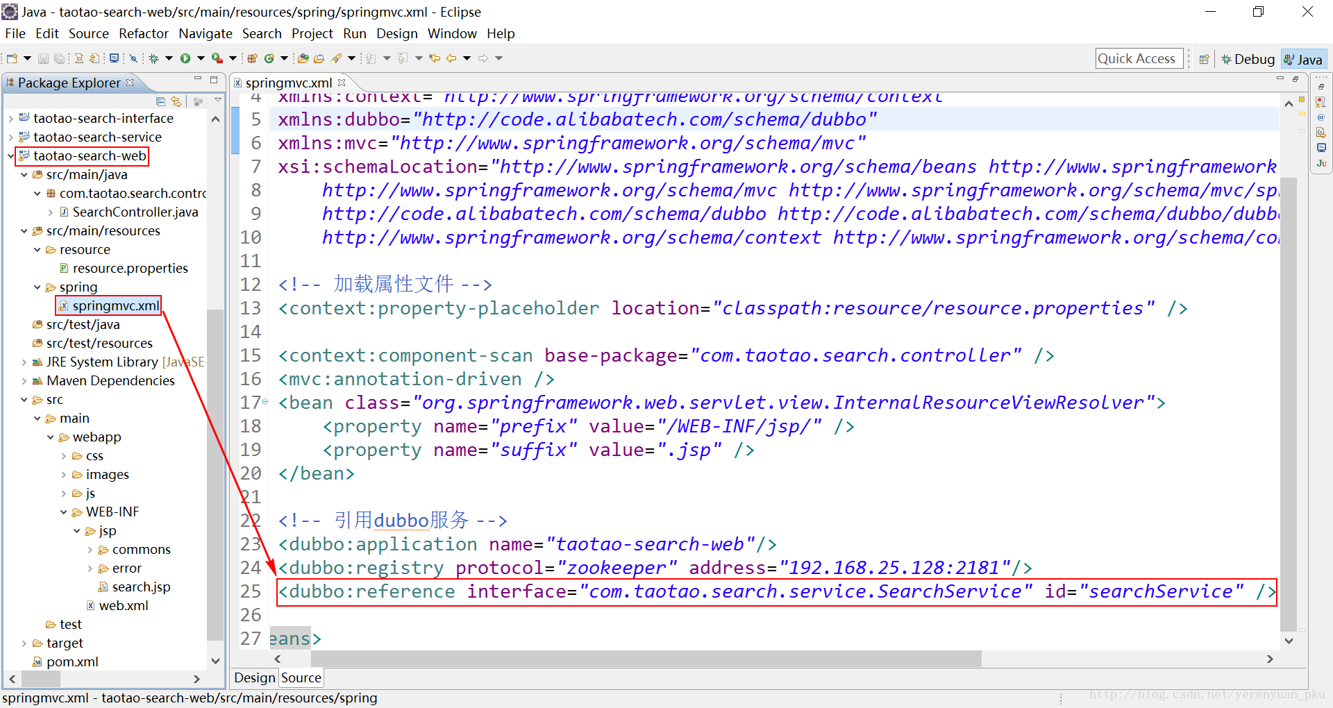Open the Run configurations dropdown arrow
The width and height of the screenshot is (1333, 708).
click(201, 59)
